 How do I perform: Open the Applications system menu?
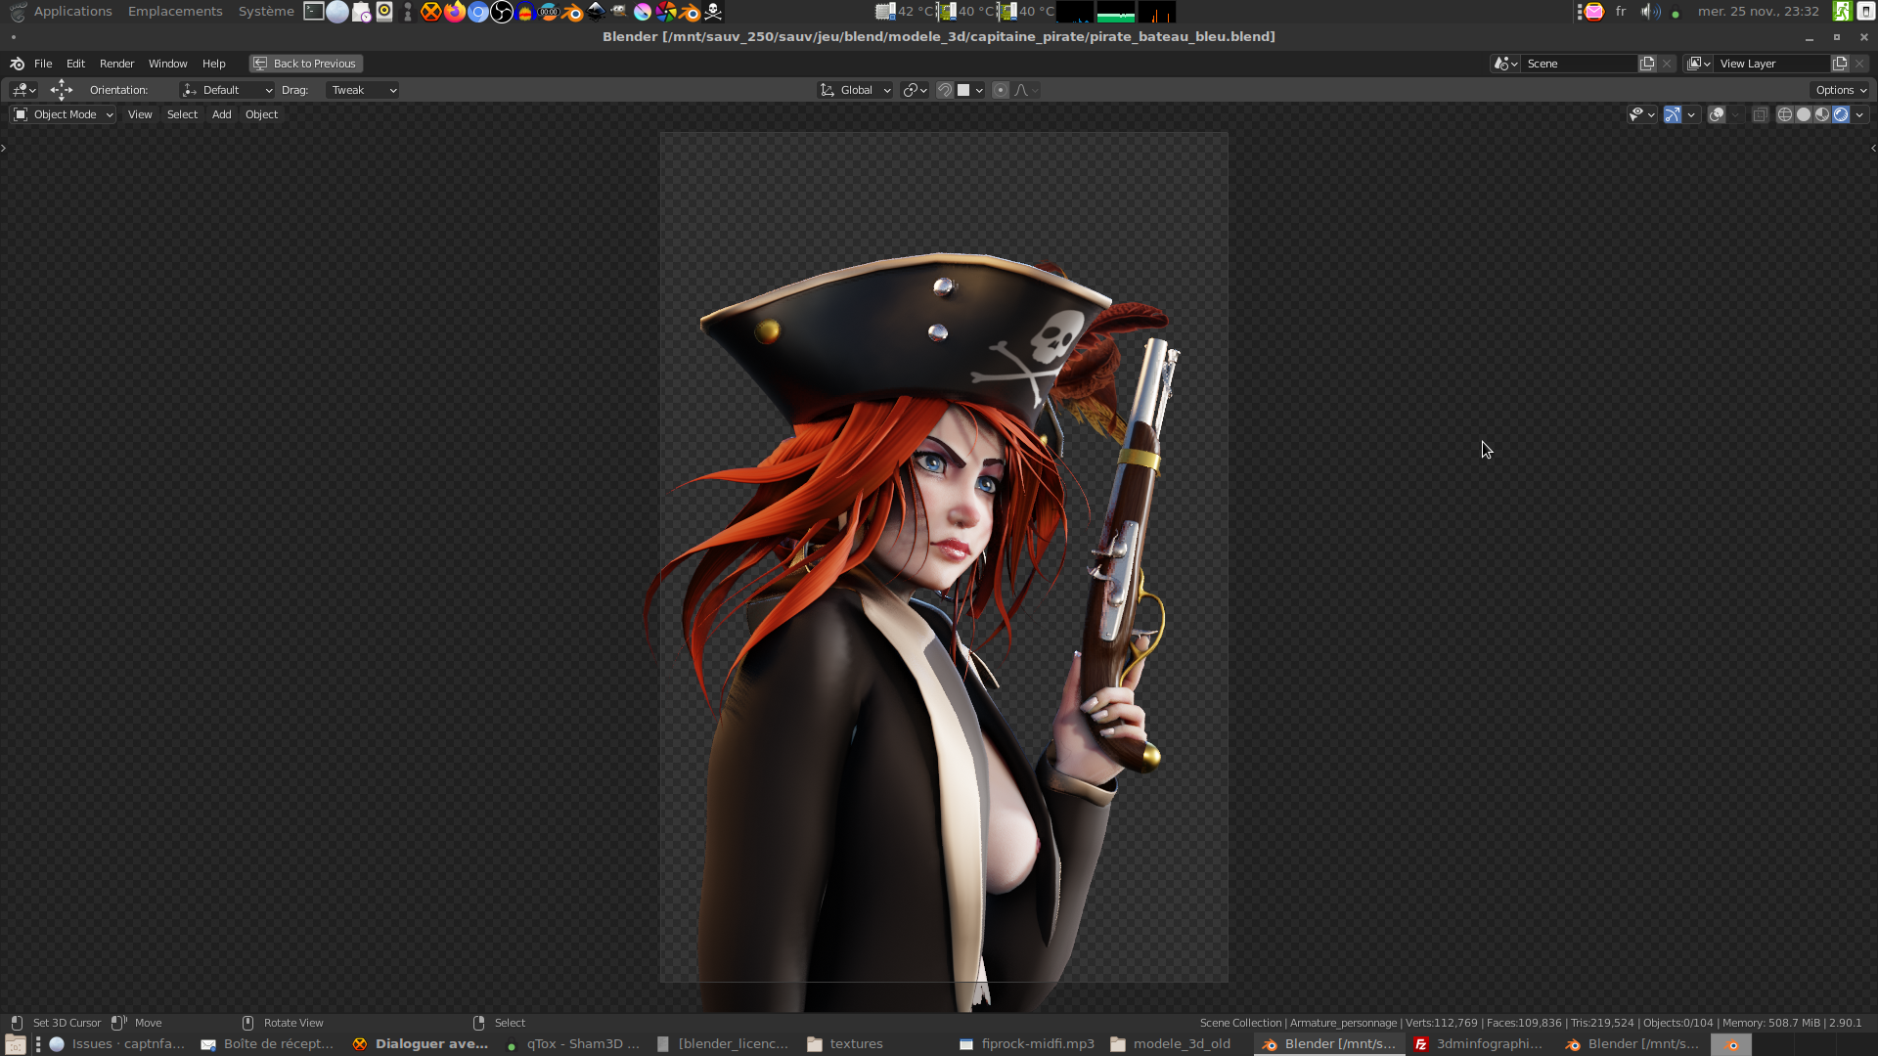pyautogui.click(x=72, y=12)
